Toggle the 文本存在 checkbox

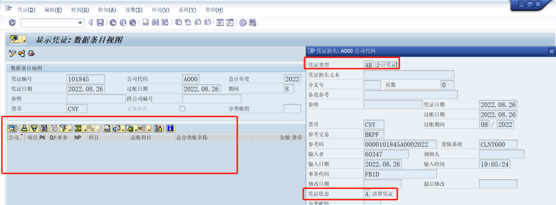point(182,109)
